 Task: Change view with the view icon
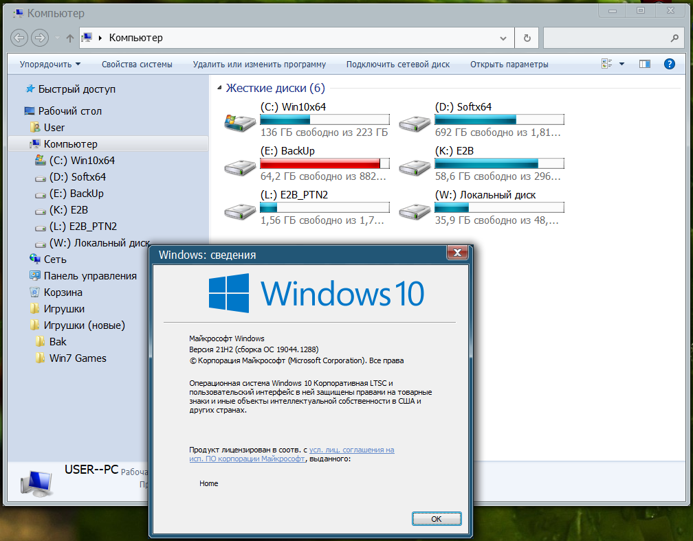pyautogui.click(x=607, y=64)
